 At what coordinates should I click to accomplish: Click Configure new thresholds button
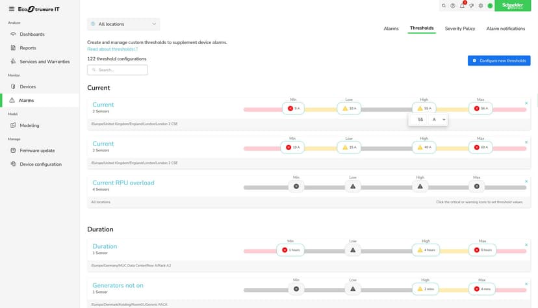click(x=499, y=60)
